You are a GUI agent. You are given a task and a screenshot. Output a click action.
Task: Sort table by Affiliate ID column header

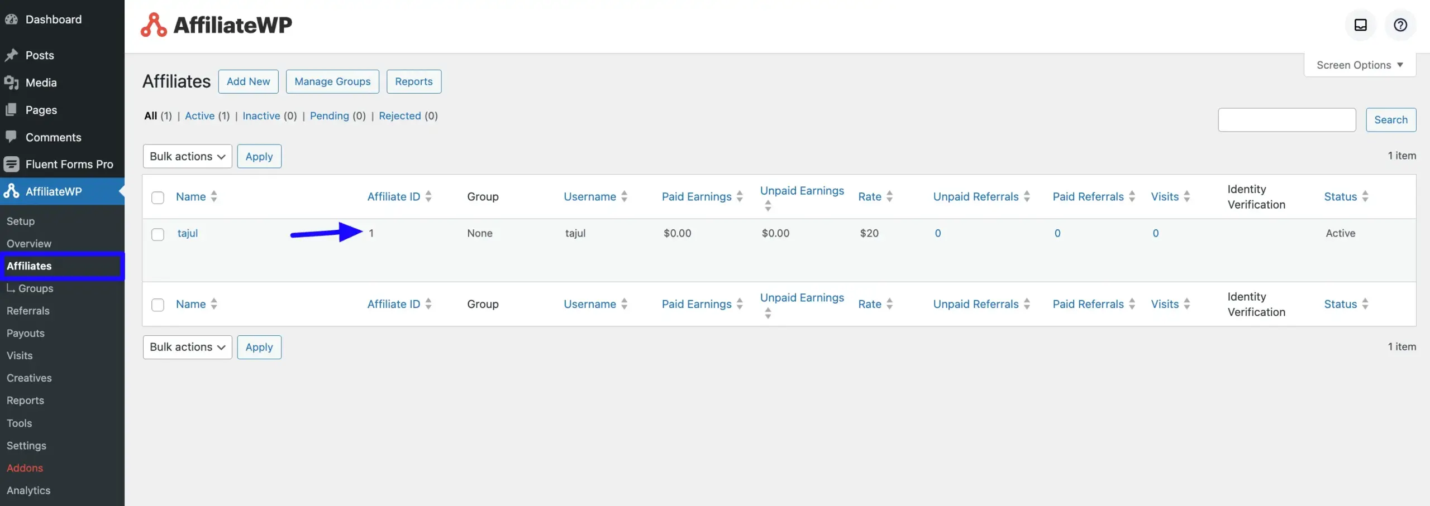pos(394,196)
